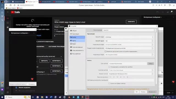Image resolution: width=176 pixels, height=99 pixels.
Task: Open Stream (Трансляция) section in OBS settings
Action: pos(77,34)
